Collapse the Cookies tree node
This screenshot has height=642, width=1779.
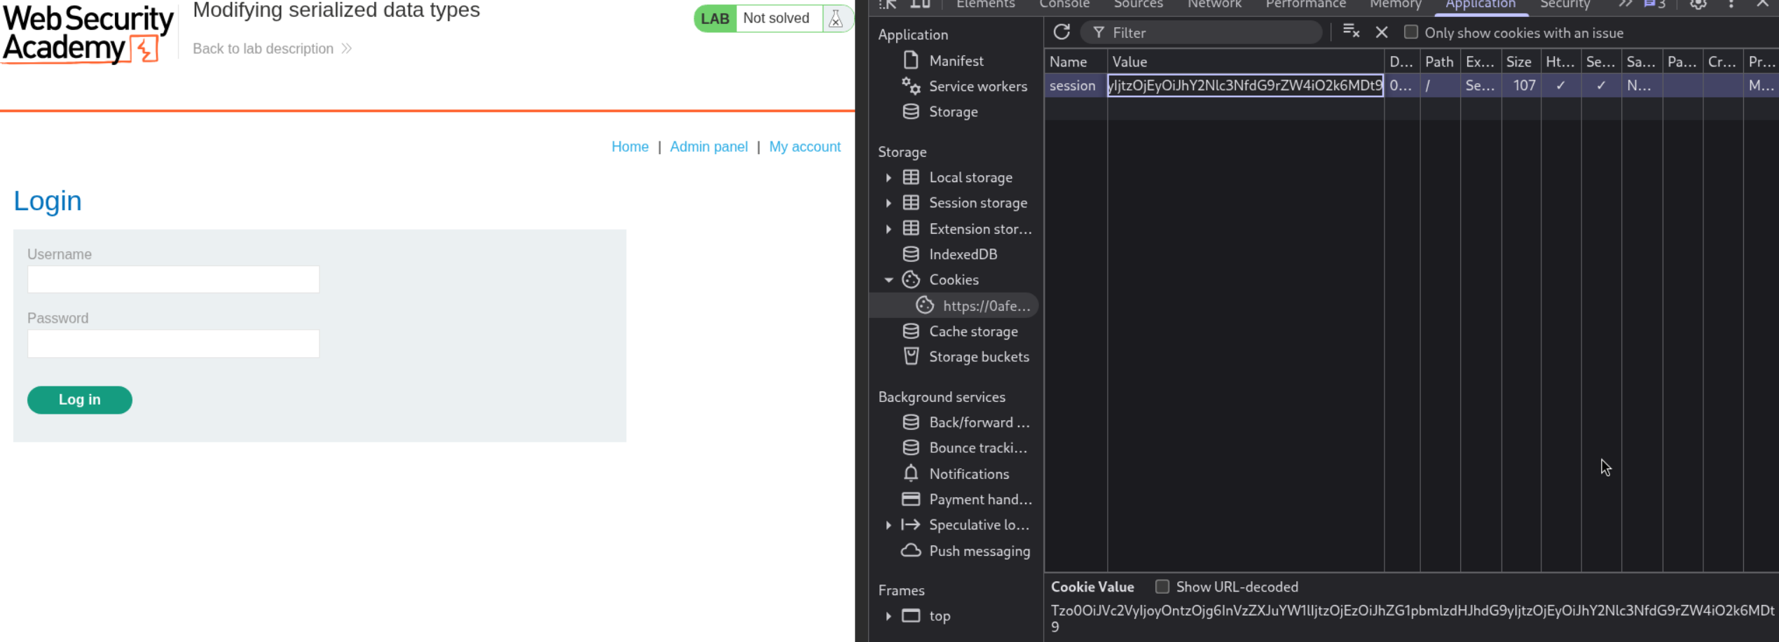click(888, 280)
